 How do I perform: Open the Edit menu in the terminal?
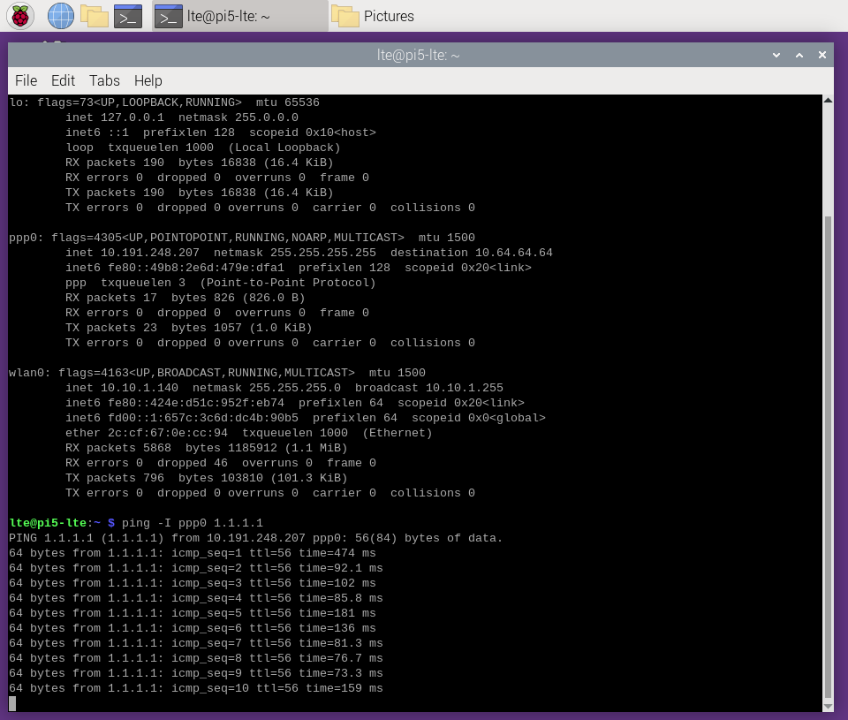pyautogui.click(x=63, y=80)
